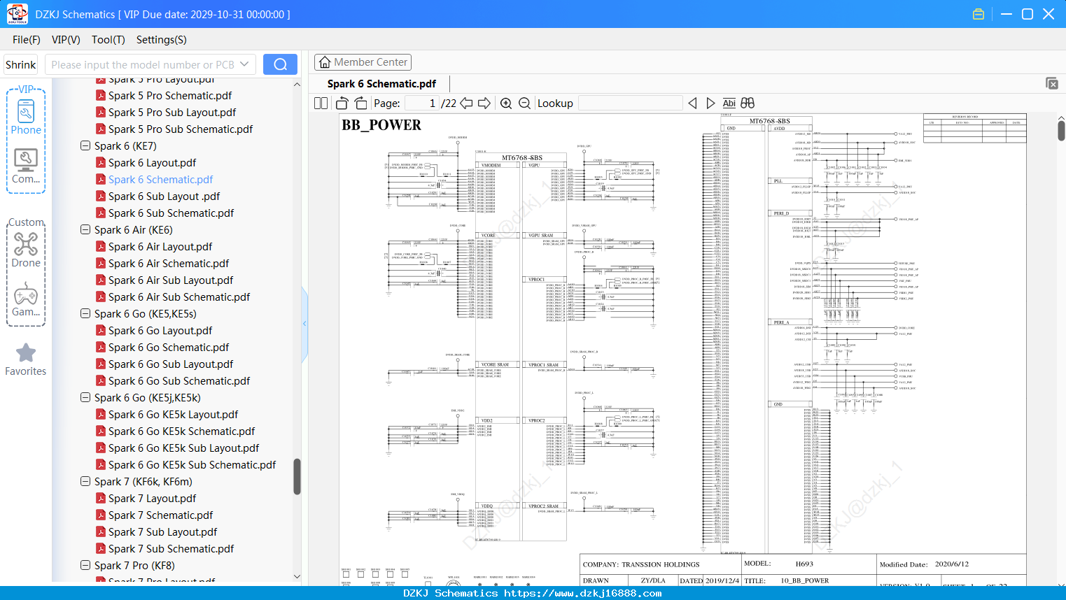
Task: Open the Settings(S) menu
Action: [162, 40]
